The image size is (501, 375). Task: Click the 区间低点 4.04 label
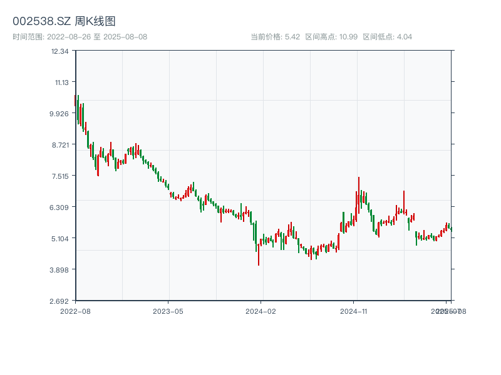[388, 37]
